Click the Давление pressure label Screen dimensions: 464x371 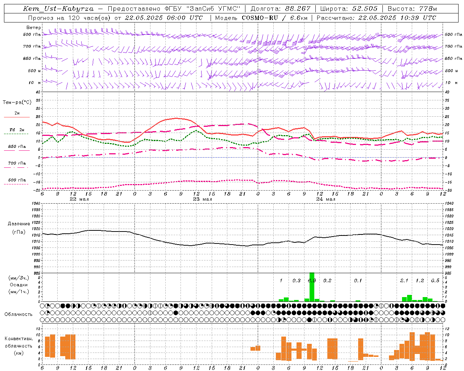(x=19, y=224)
